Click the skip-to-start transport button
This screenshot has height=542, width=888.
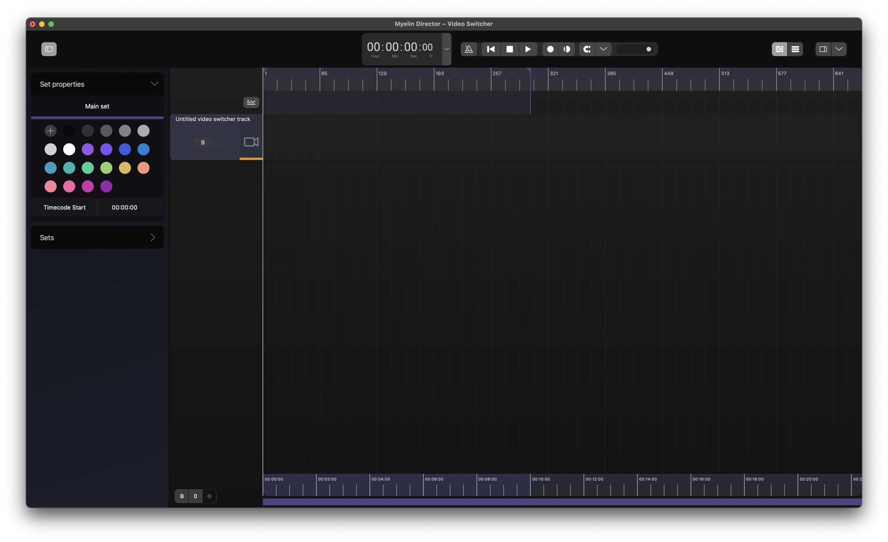(x=491, y=49)
